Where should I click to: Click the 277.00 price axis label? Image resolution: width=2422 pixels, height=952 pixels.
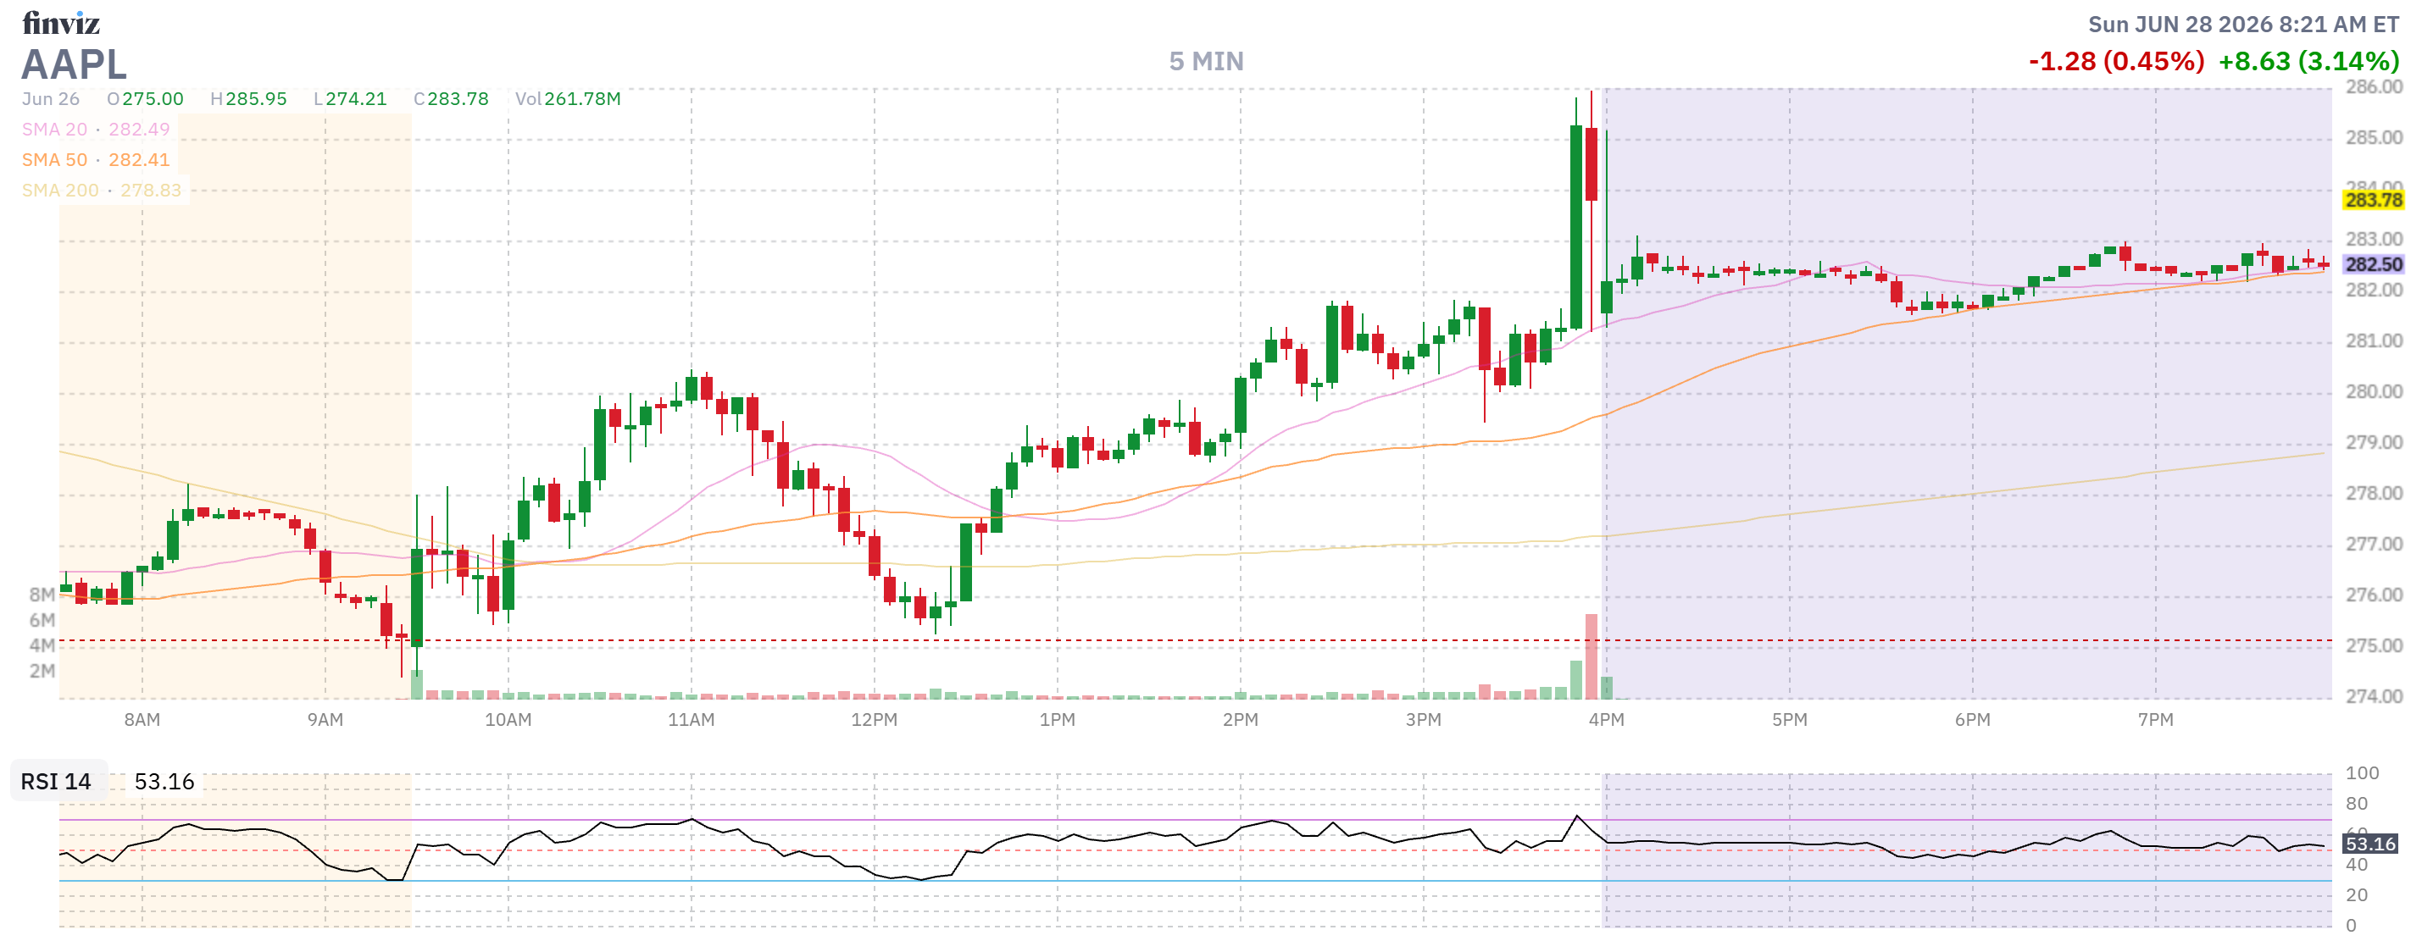2374,543
